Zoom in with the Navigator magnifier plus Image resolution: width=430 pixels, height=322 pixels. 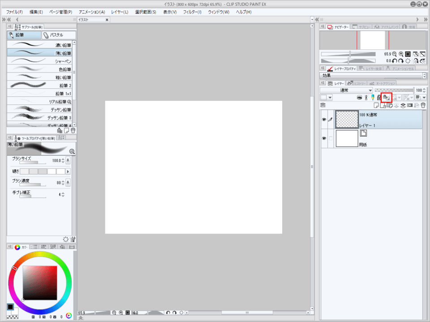pos(401,54)
